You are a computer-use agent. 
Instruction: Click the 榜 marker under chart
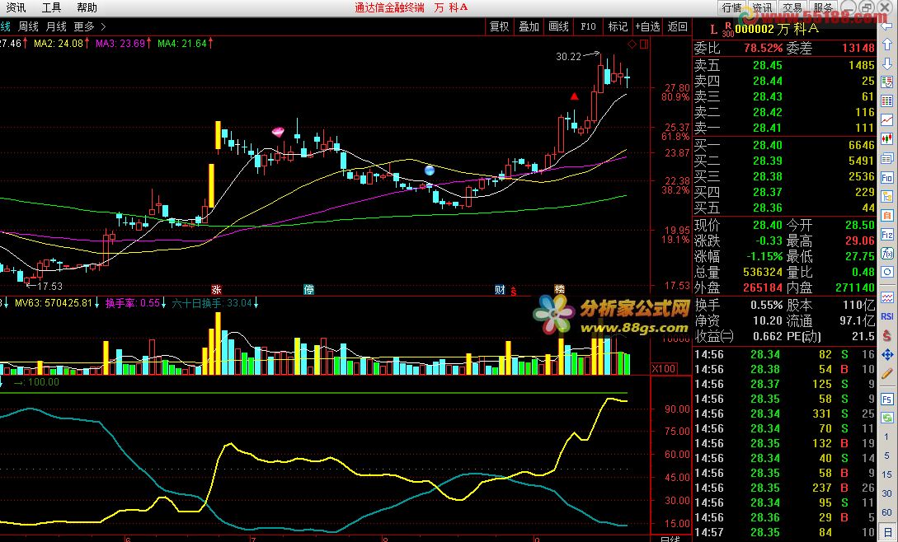pos(560,290)
